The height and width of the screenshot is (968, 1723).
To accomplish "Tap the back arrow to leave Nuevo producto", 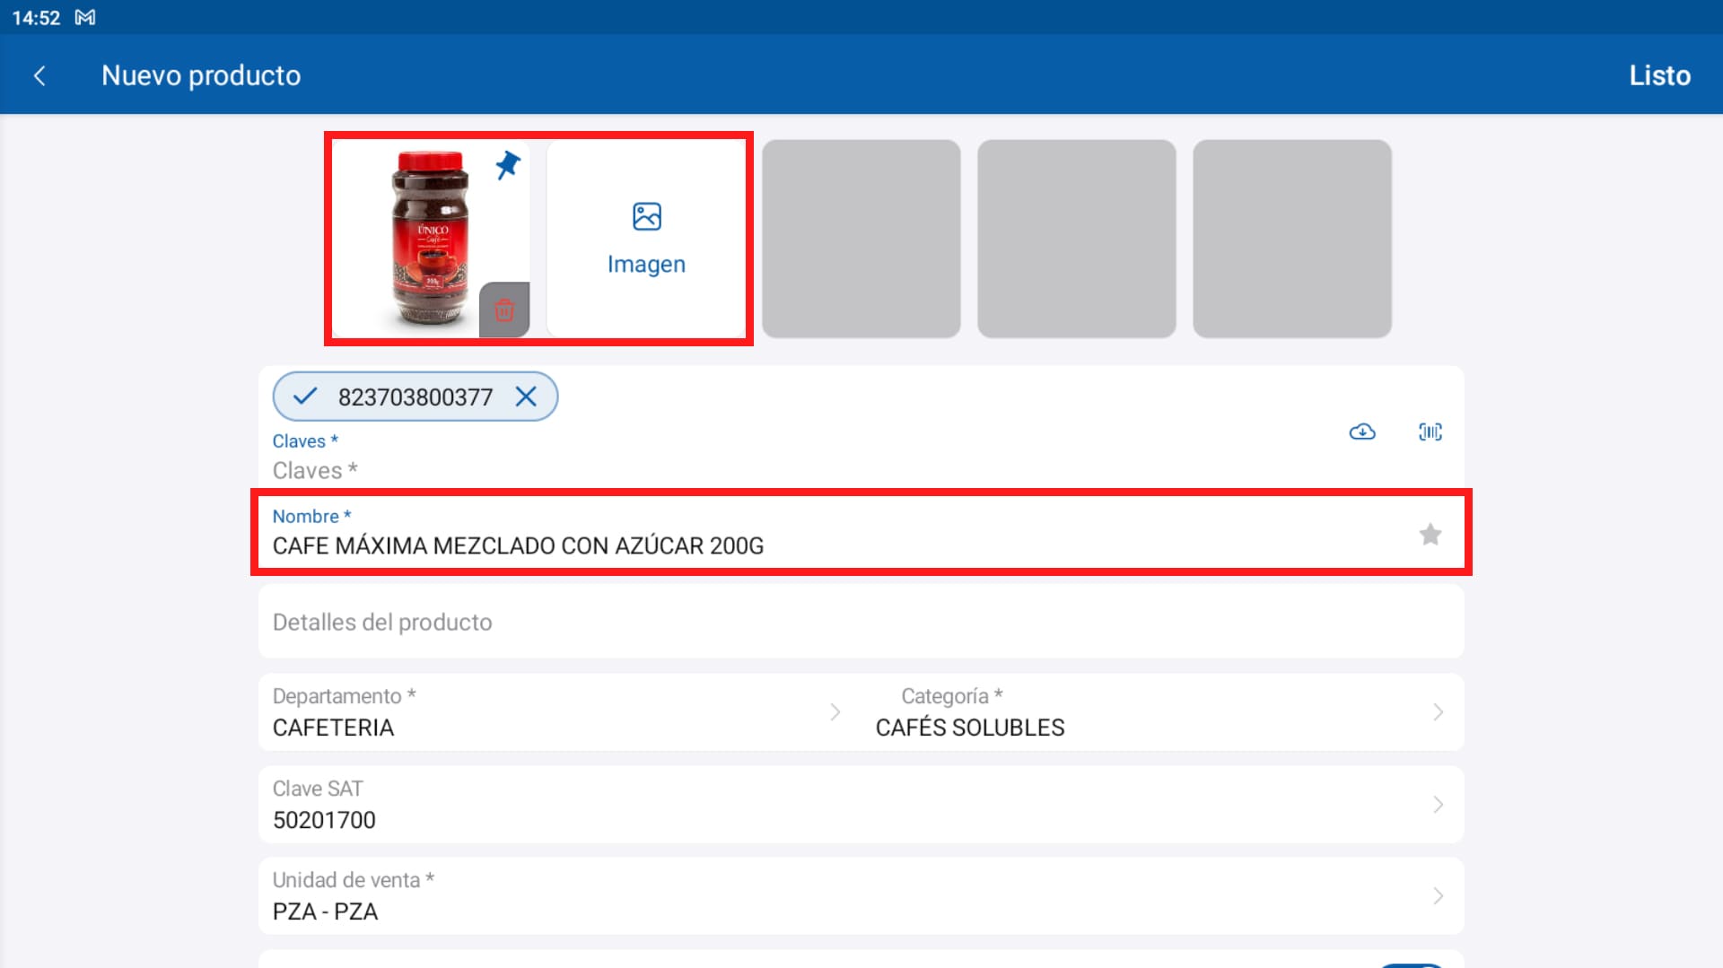I will 39,75.
